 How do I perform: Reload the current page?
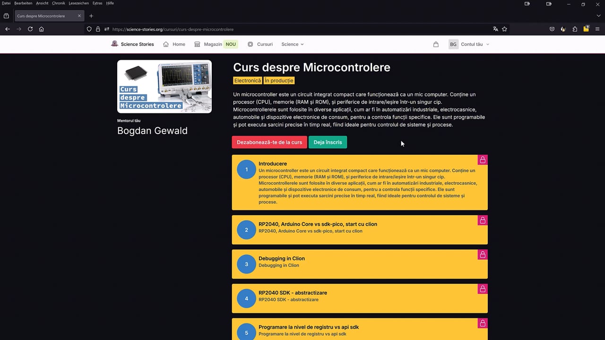click(x=30, y=29)
